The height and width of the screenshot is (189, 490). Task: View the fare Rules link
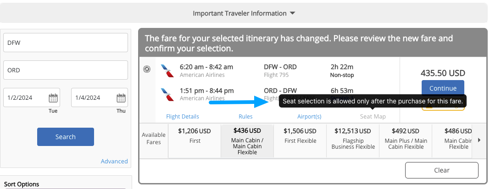click(x=245, y=116)
